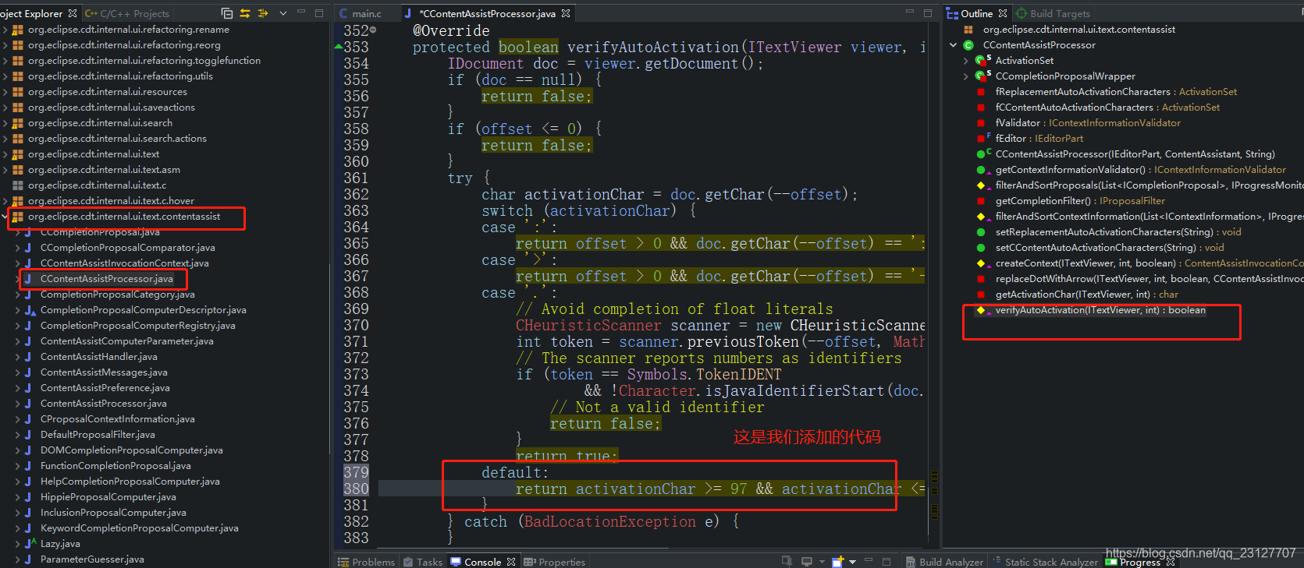Click override marker at line 353

point(339,47)
